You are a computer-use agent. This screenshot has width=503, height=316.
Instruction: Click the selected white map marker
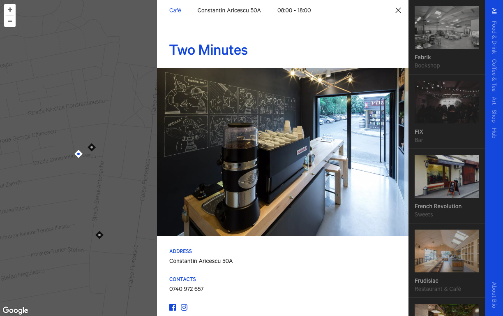78,154
